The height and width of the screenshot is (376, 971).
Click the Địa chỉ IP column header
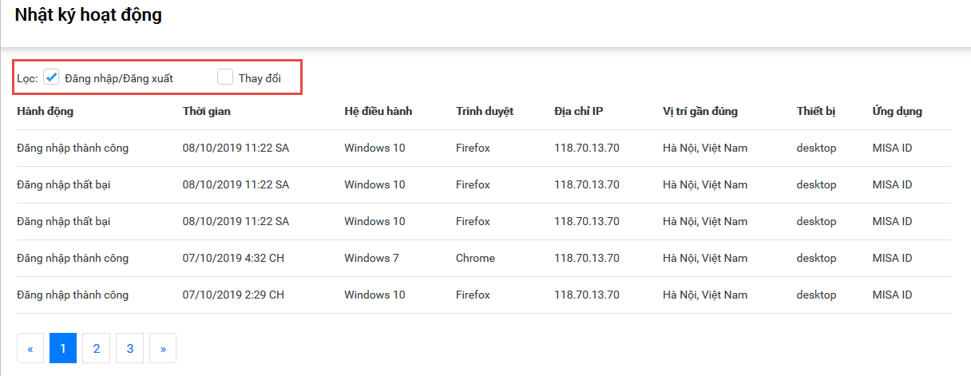pos(578,111)
